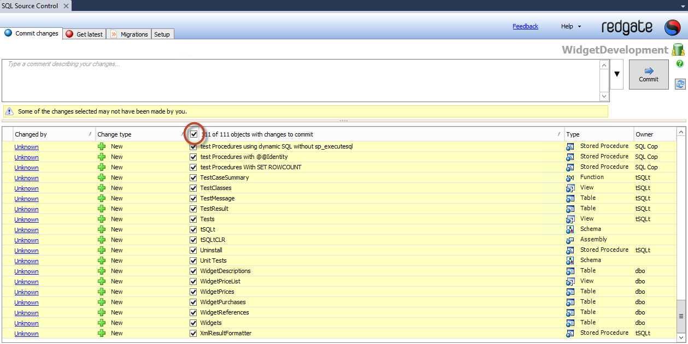Click the commit comment text box

point(301,80)
